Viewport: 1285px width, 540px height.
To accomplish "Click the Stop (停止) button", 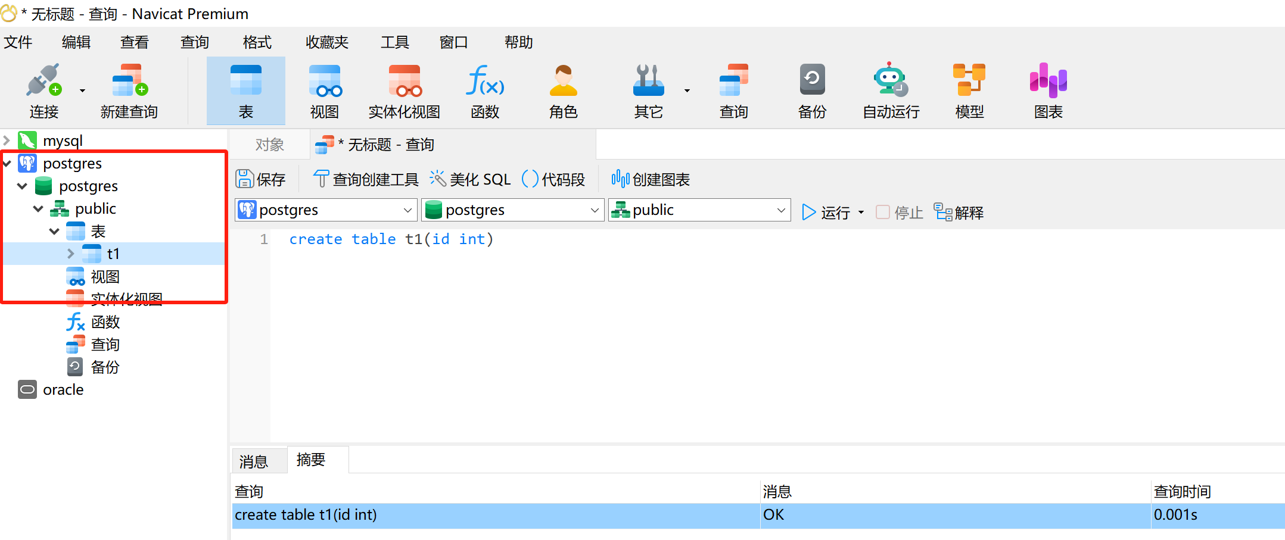I will [x=900, y=213].
